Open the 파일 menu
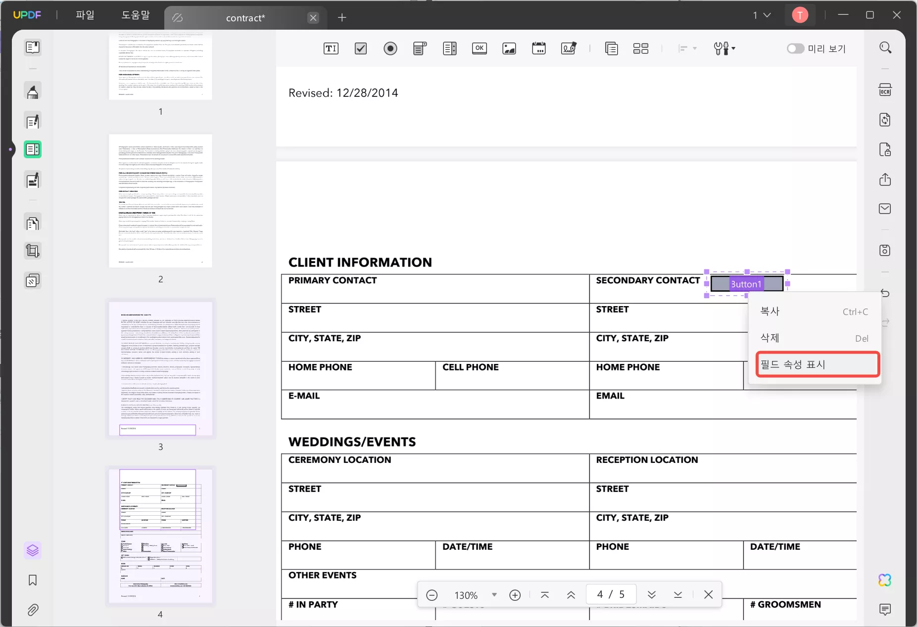The width and height of the screenshot is (917, 627). pyautogui.click(x=85, y=15)
